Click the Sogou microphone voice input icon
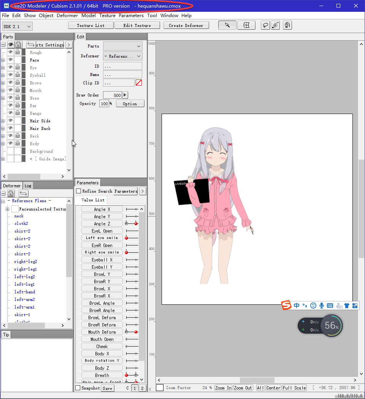 pyautogui.click(x=322, y=306)
